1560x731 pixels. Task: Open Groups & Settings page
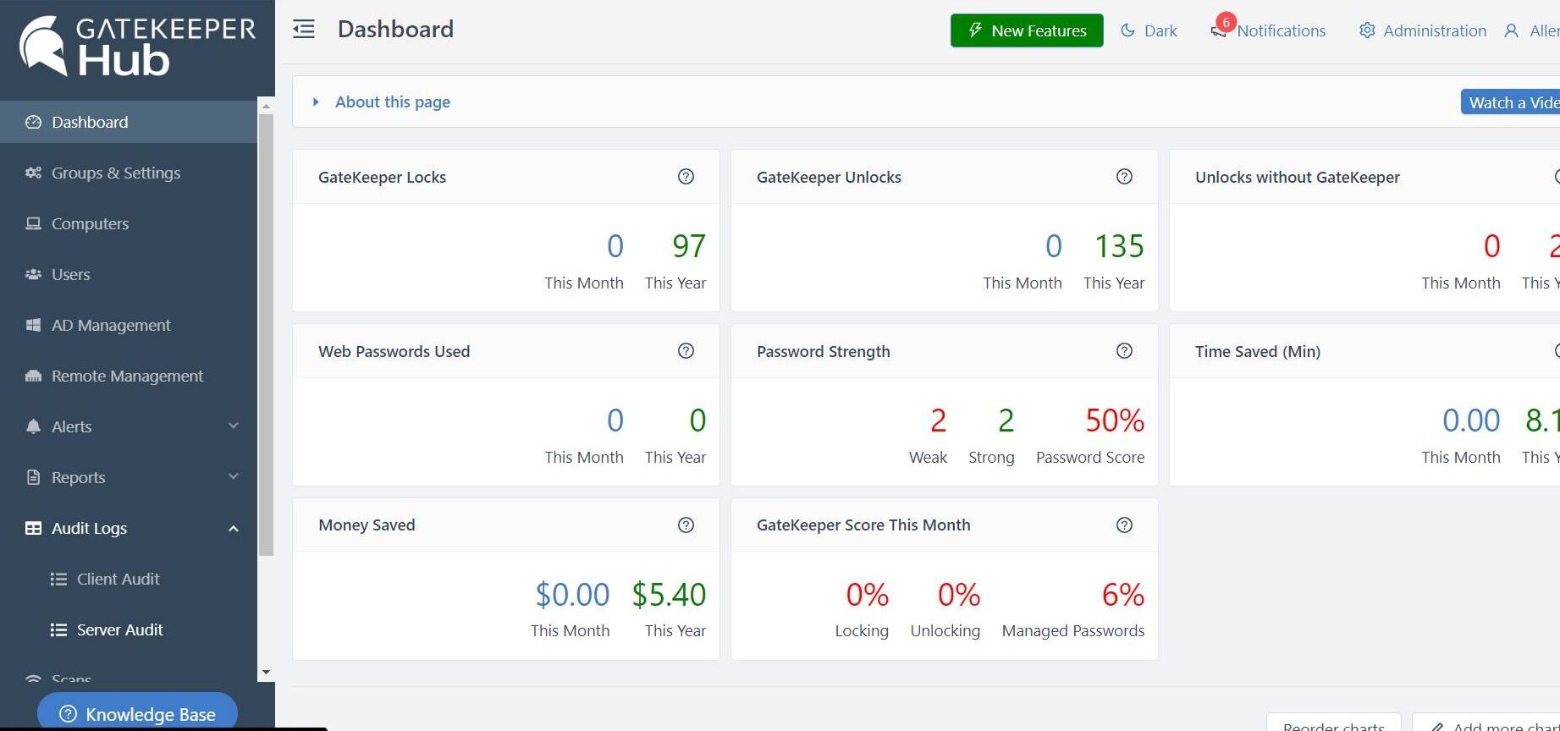[x=129, y=173]
